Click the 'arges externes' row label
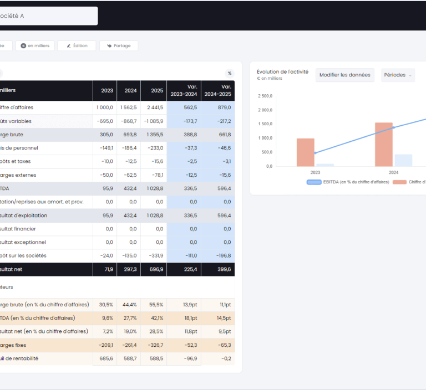The height and width of the screenshot is (390, 426). click(18, 175)
